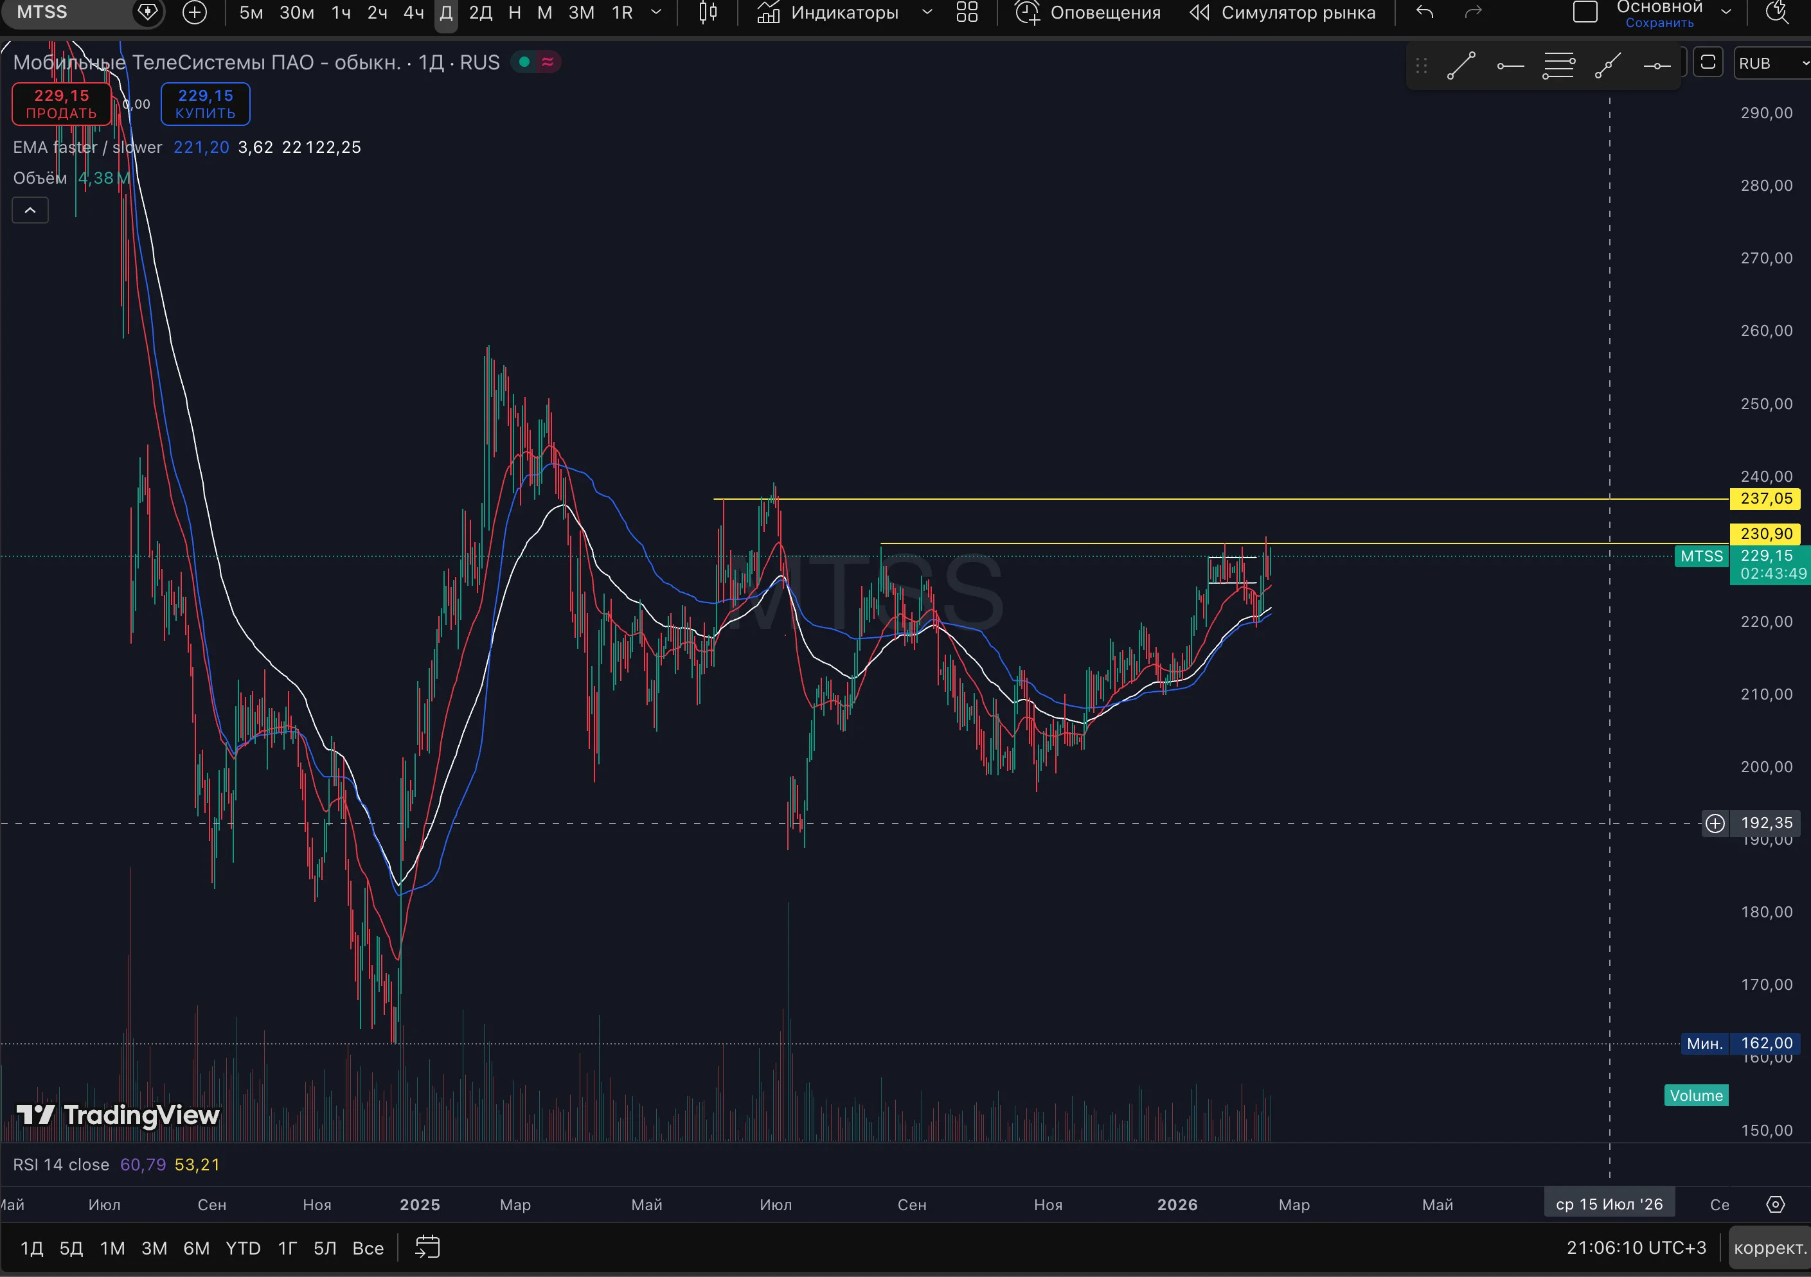Set the chart range to YTD

(243, 1249)
